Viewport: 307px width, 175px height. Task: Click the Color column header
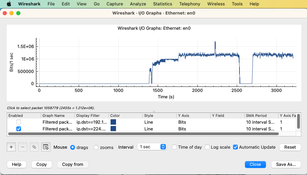126,116
